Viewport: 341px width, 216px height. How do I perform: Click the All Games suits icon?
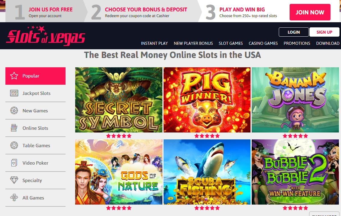pyautogui.click(x=14, y=198)
